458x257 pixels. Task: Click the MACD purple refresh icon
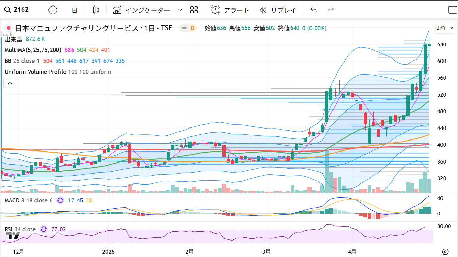(60, 200)
